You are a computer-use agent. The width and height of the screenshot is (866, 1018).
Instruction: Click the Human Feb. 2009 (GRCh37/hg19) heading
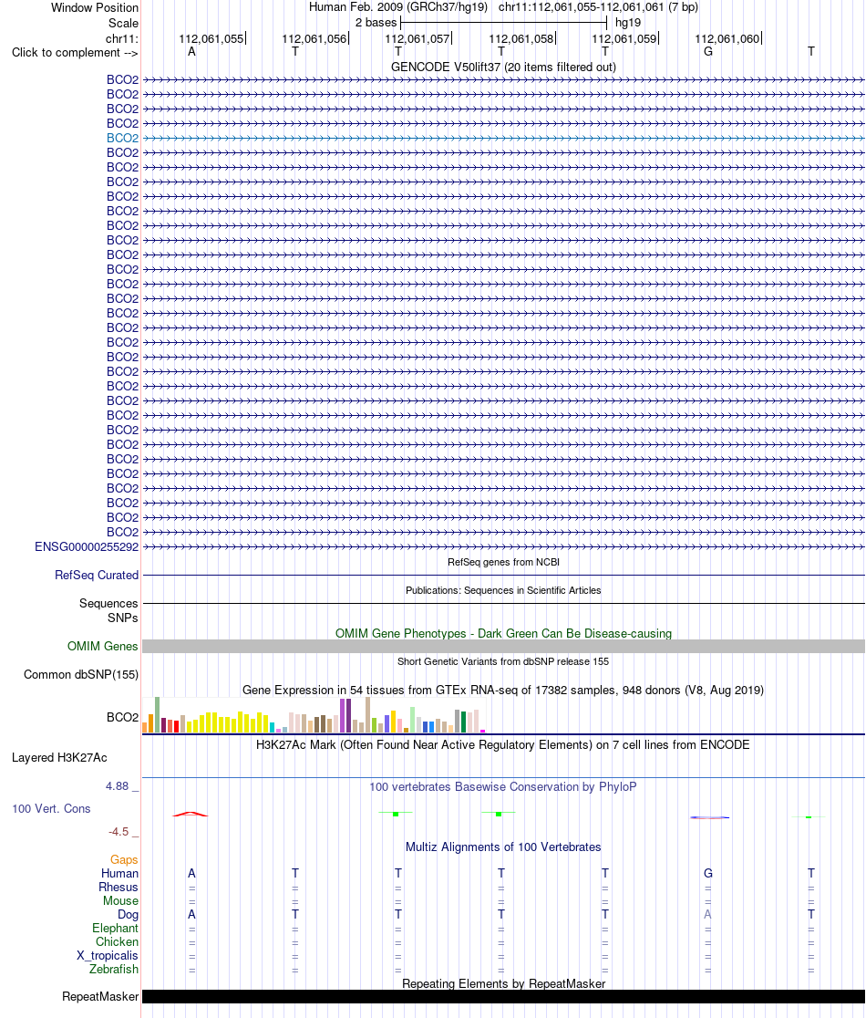pyautogui.click(x=397, y=8)
